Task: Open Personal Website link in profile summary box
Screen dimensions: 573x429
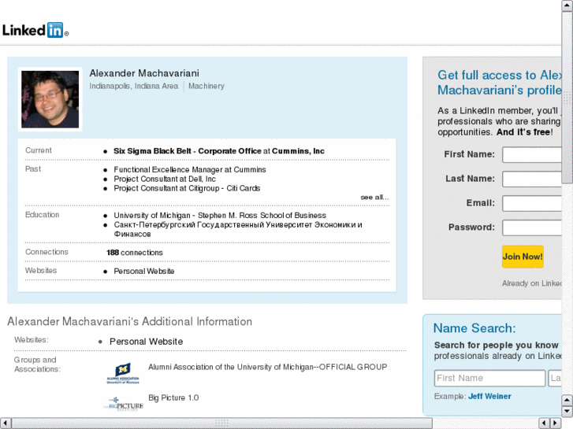Action: click(x=144, y=272)
